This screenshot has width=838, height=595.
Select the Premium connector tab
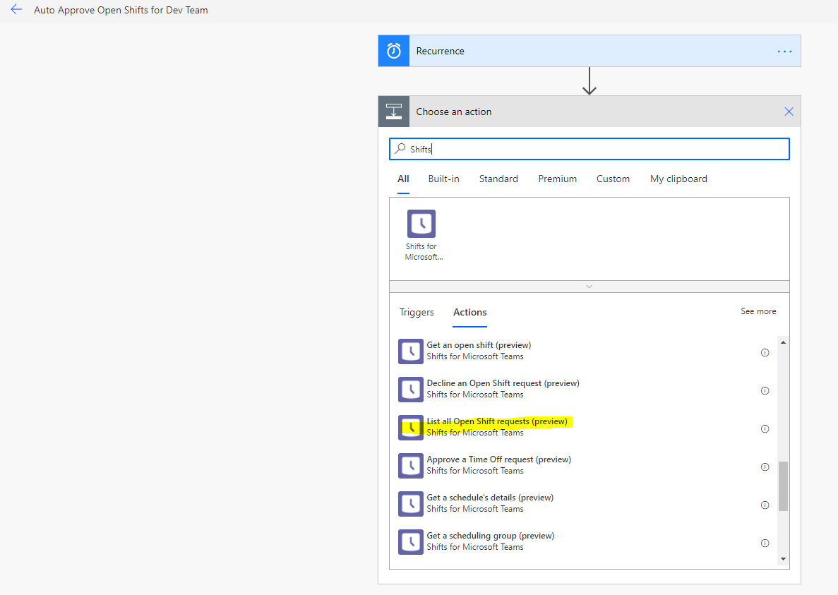point(557,179)
